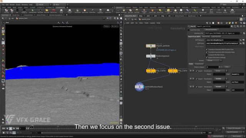Image resolution: width=246 pixels, height=138 pixels.
Task: Click the Point Light shelf tool
Action: 124,11
